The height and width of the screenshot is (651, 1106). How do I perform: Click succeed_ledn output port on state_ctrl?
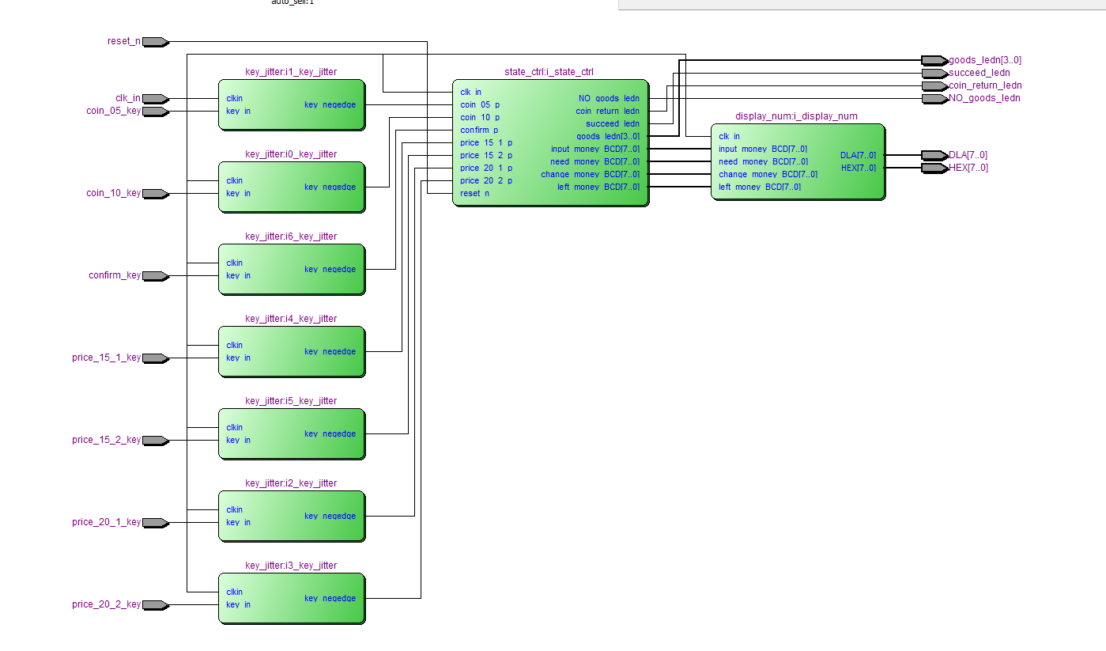[x=613, y=123]
